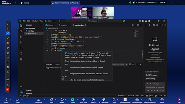Maximize the bottom panel size
Viewport: 185px width, 104px height.
pos(138,65)
